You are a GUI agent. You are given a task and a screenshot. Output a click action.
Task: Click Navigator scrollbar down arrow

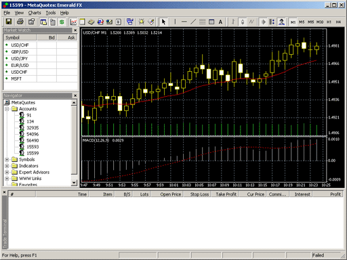[x=74, y=183]
